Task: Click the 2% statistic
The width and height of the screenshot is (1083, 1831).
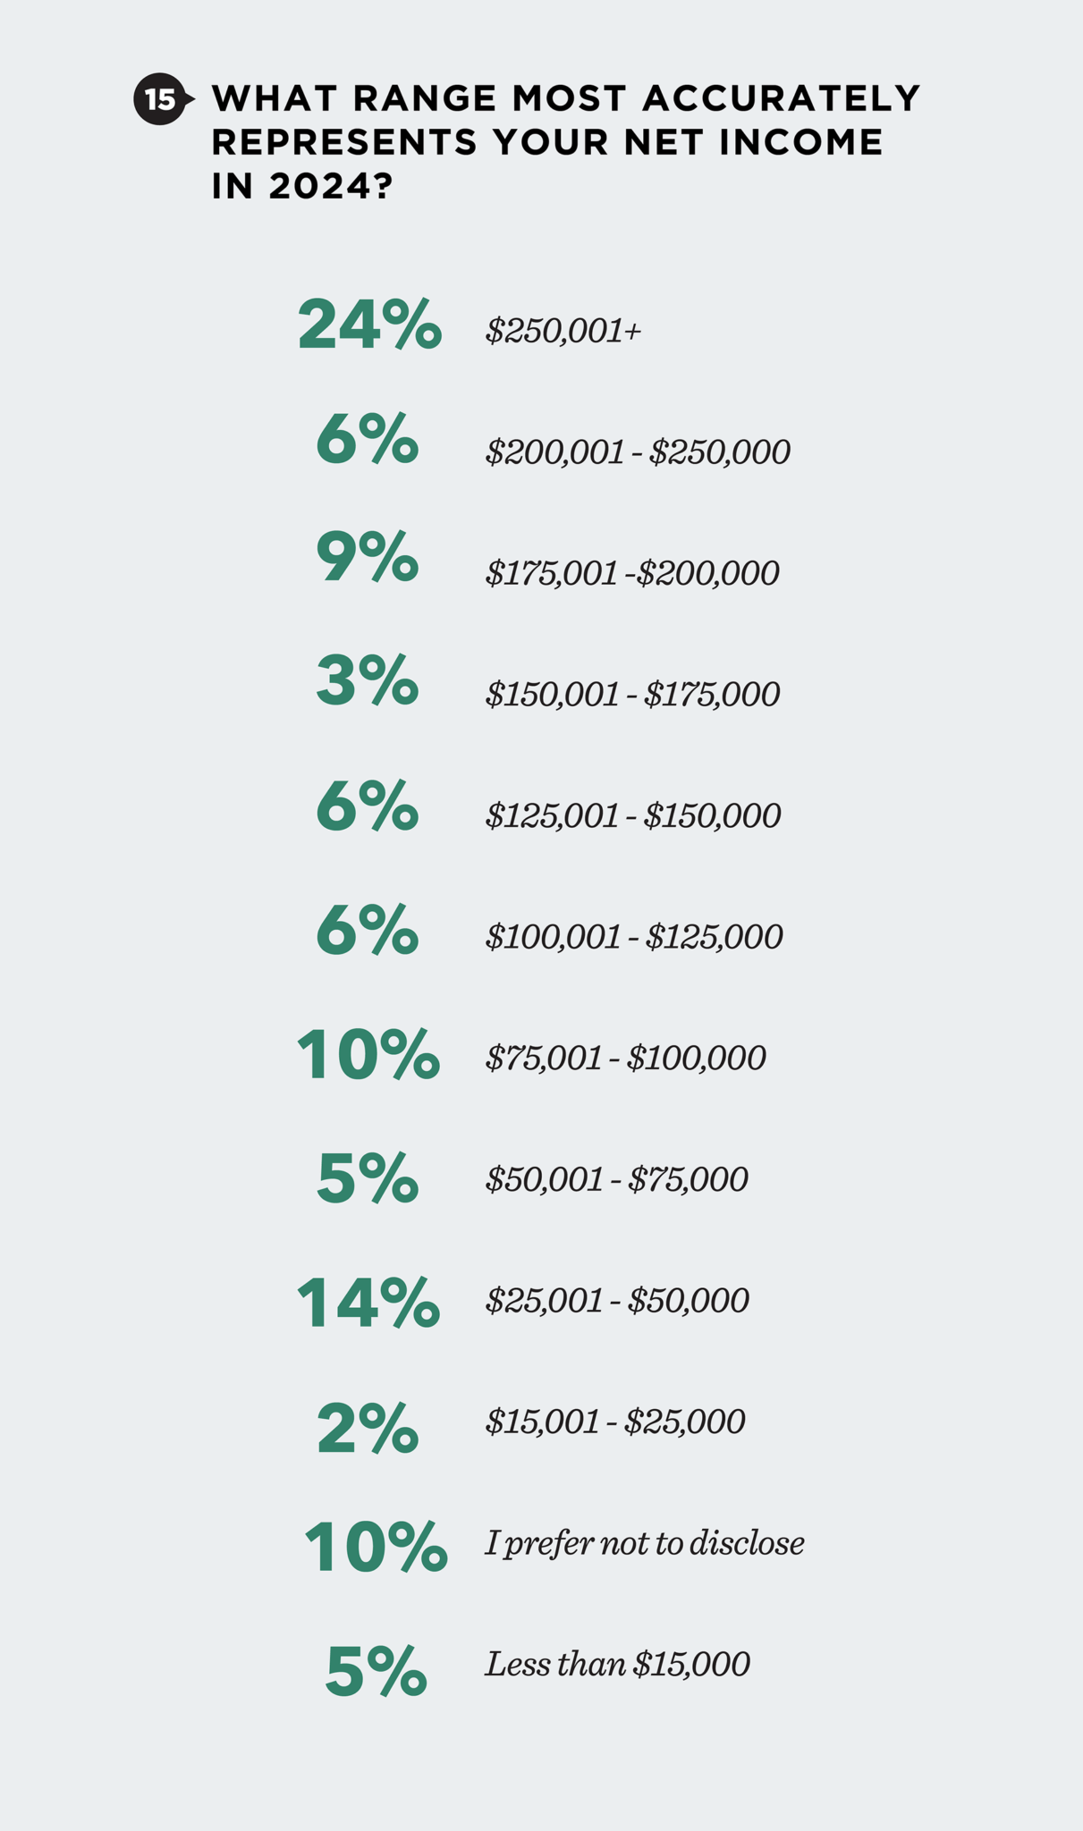Action: point(367,1429)
